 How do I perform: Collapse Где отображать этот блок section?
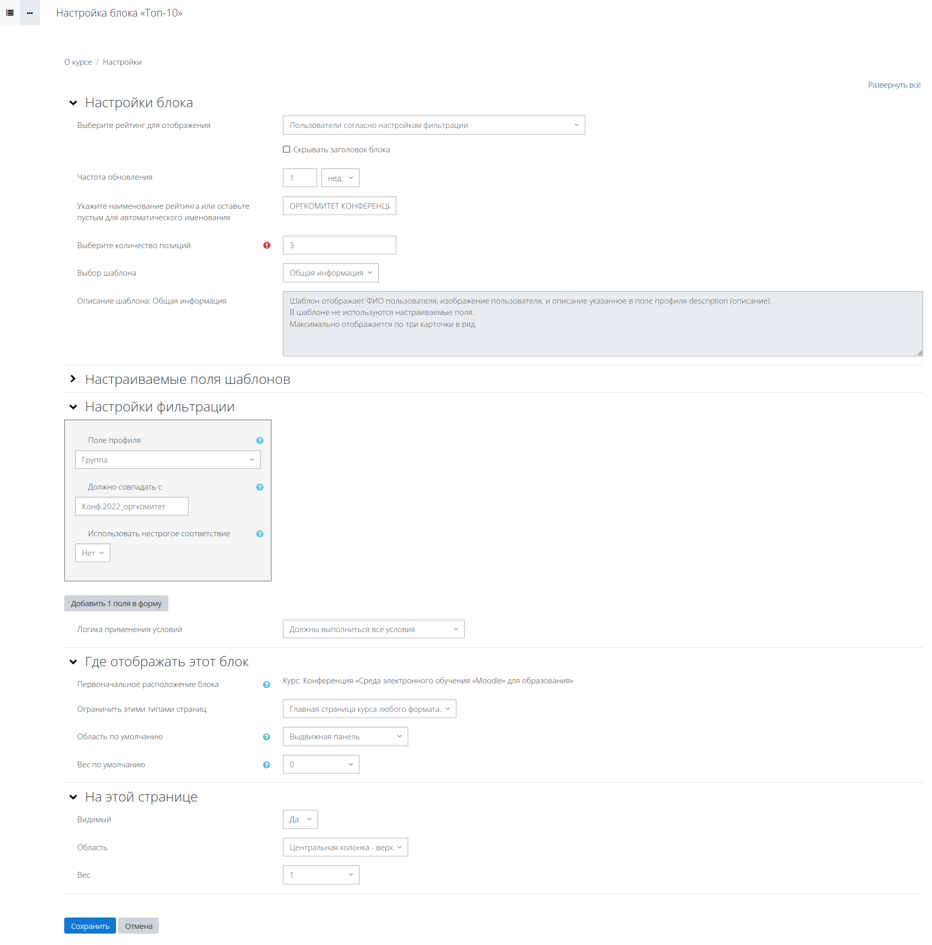pyautogui.click(x=73, y=662)
